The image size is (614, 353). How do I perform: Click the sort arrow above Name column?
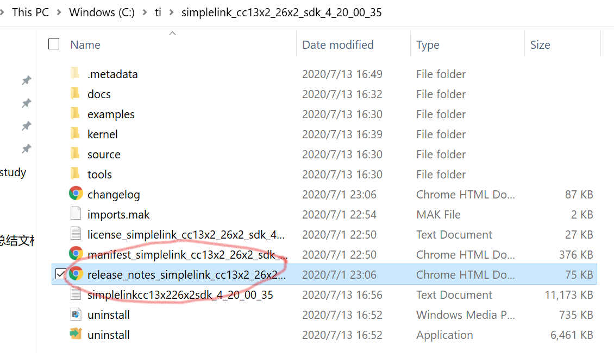pyautogui.click(x=172, y=34)
